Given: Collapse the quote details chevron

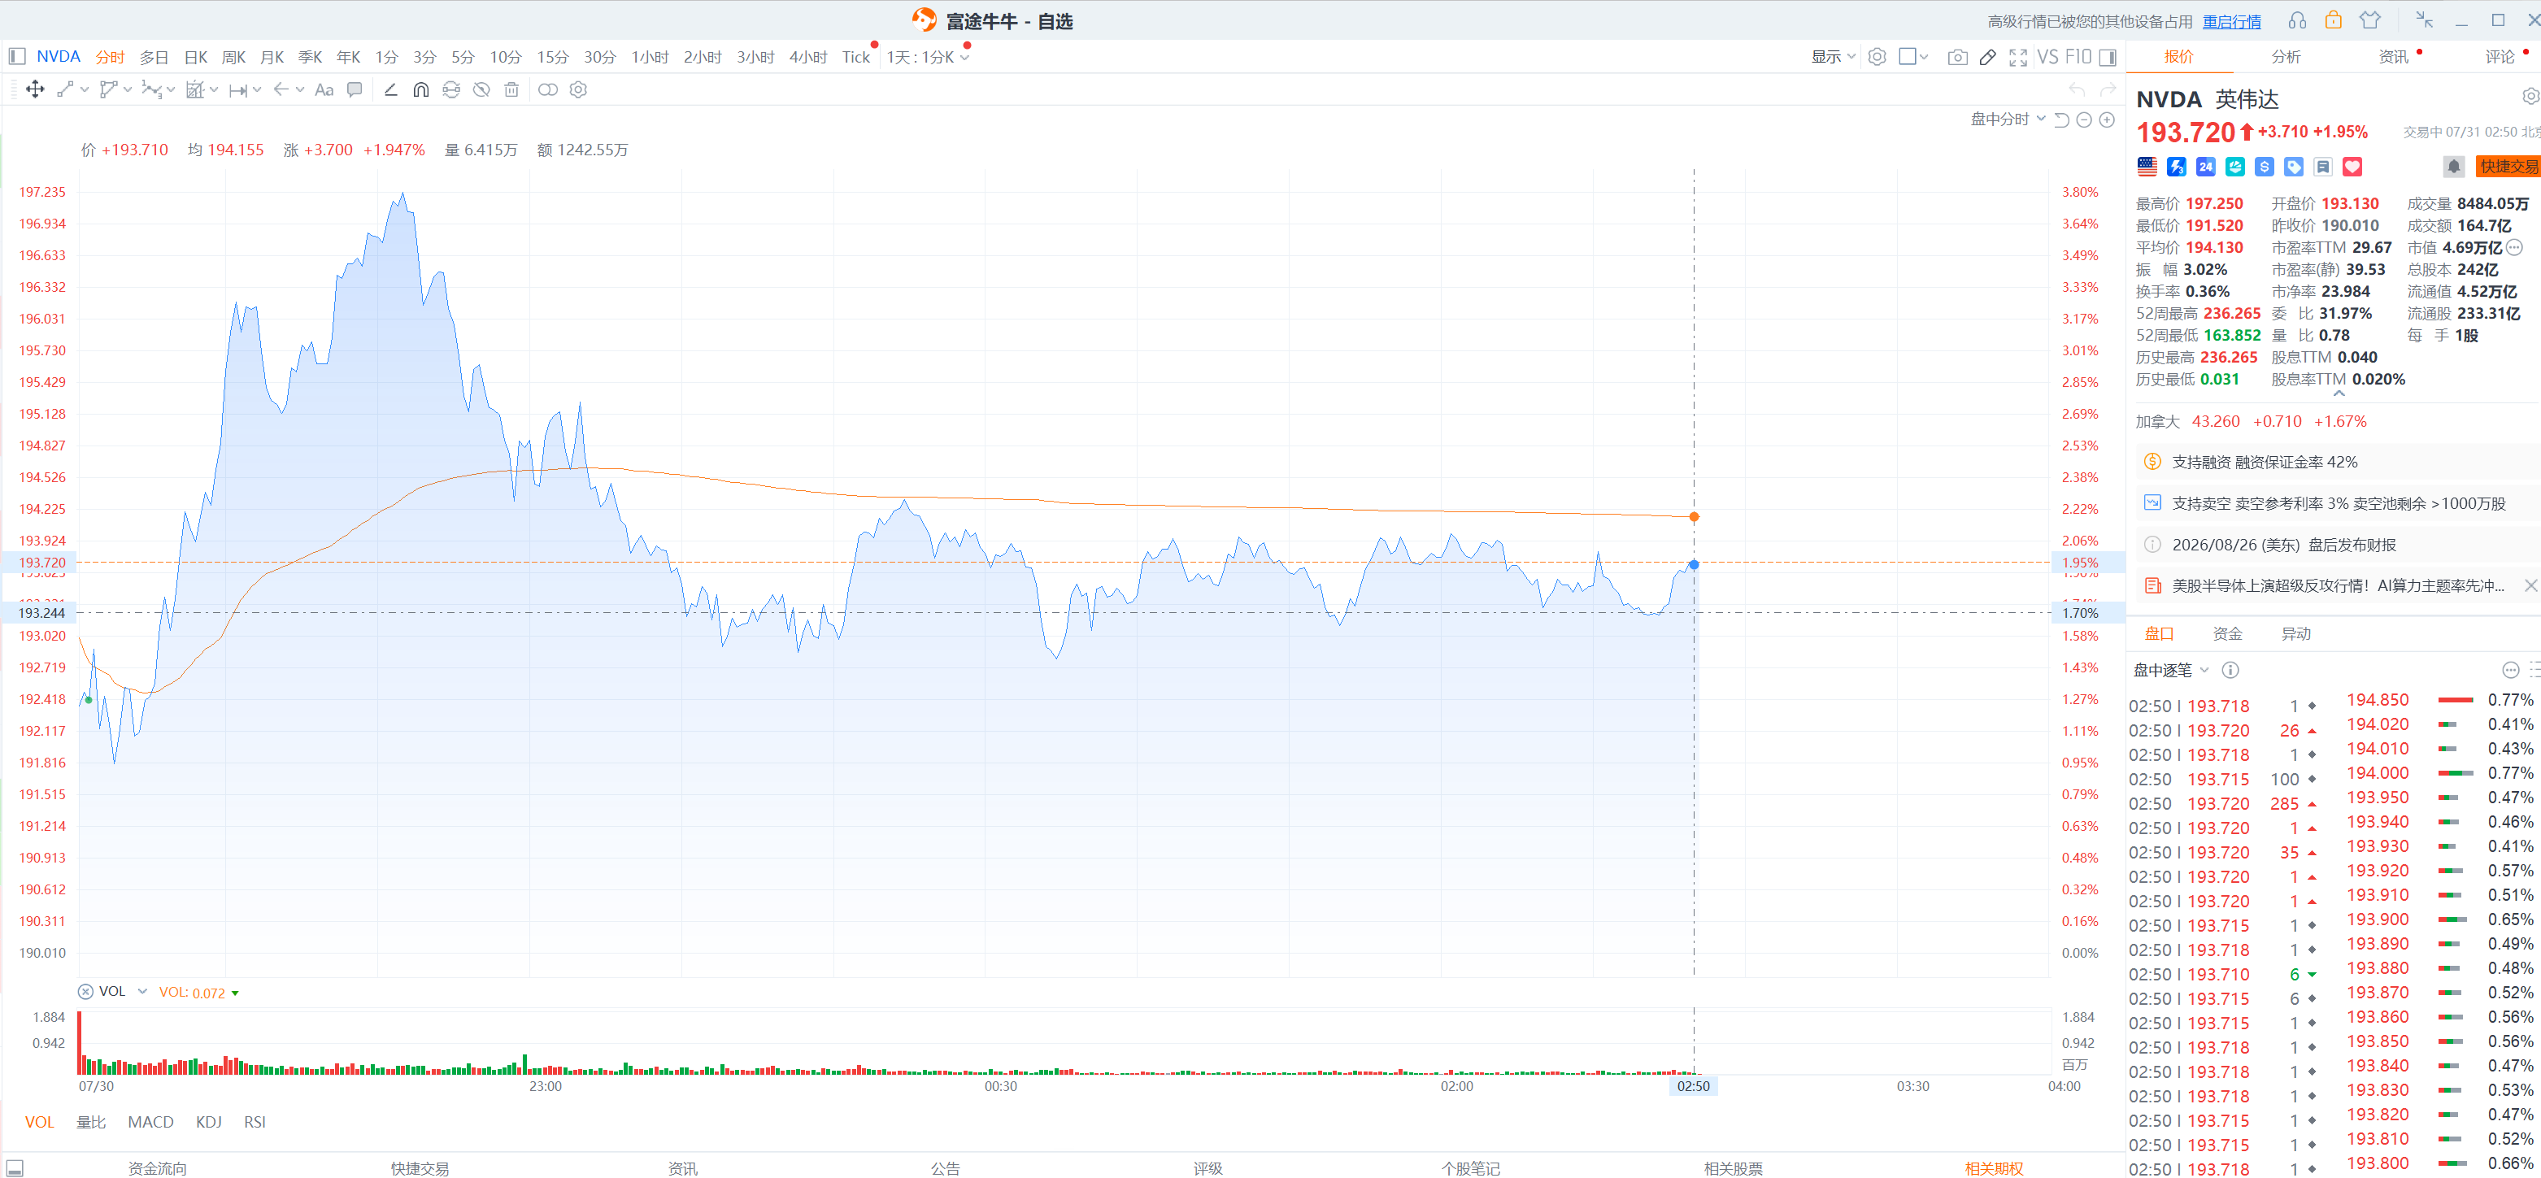Looking at the screenshot, I should coord(2338,393).
